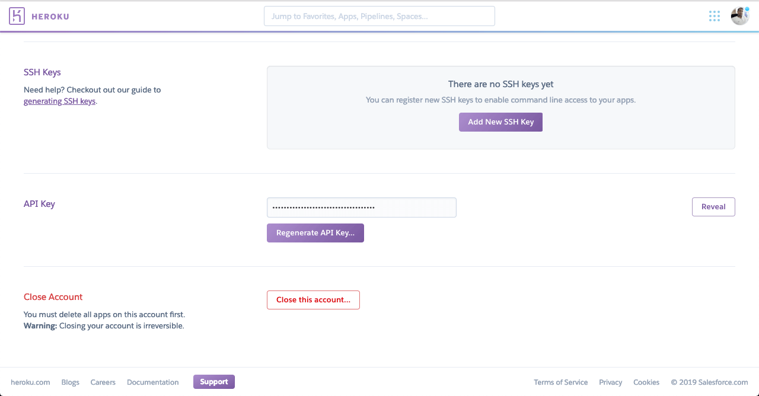759x396 pixels.
Task: Go to Blogs in footer
Action: (x=70, y=382)
